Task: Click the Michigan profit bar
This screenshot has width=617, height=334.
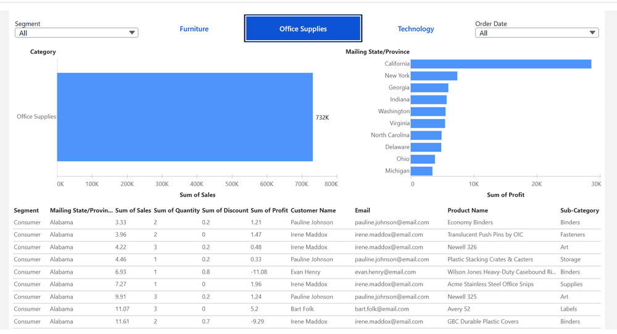Action: pyautogui.click(x=421, y=171)
